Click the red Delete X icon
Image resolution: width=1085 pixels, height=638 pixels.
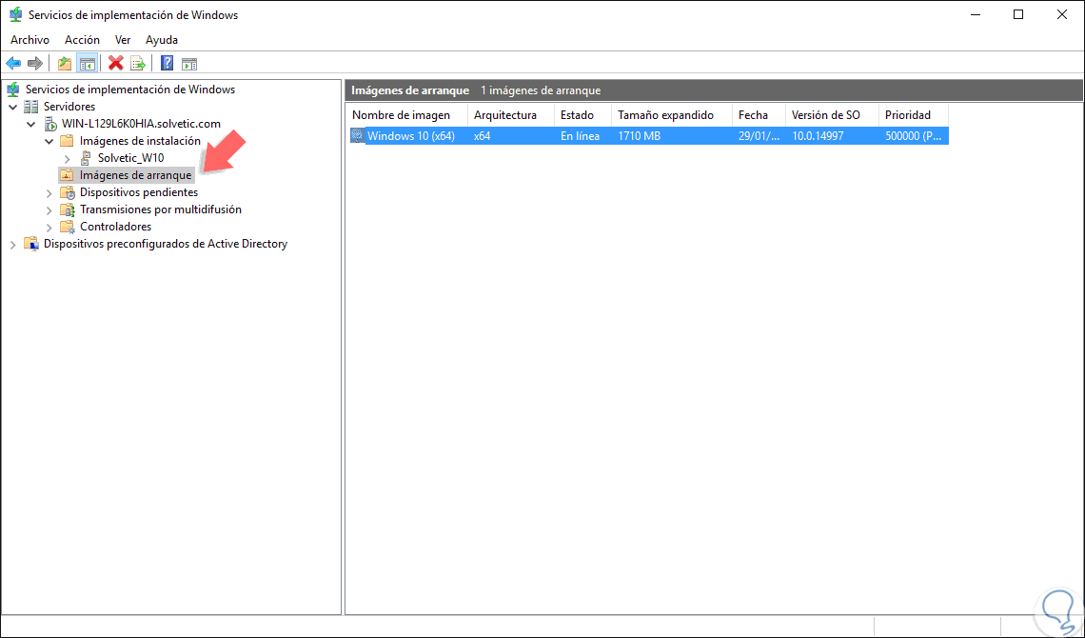(115, 64)
